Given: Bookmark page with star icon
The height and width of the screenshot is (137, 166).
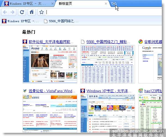Looking at the screenshot, I should tap(41, 12).
